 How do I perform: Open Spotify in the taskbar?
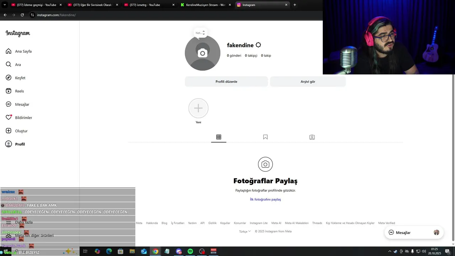coord(190,251)
